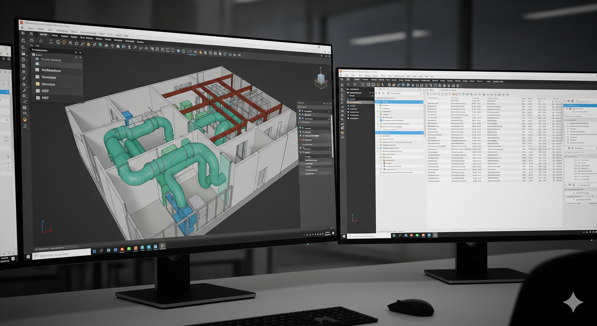
Task: Click the magnifier icon on the 3D monitor taskbar
Action: pos(101,251)
